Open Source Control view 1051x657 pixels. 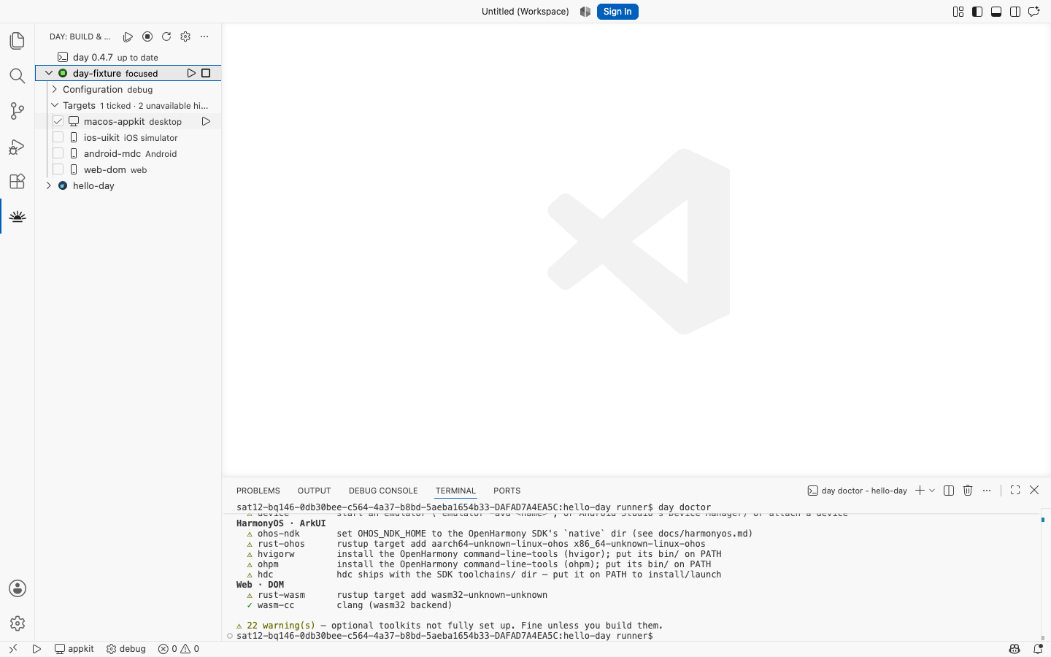pos(18,111)
